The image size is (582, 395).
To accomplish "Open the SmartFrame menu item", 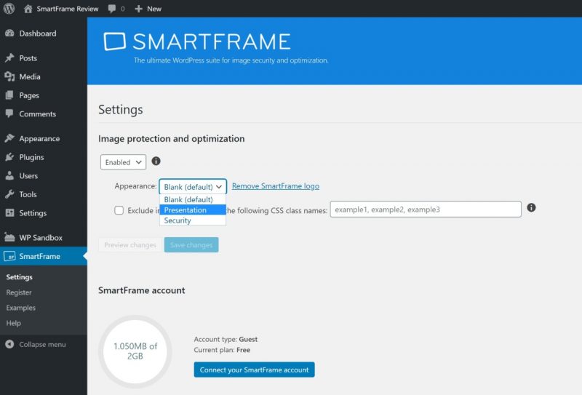I will [x=44, y=256].
